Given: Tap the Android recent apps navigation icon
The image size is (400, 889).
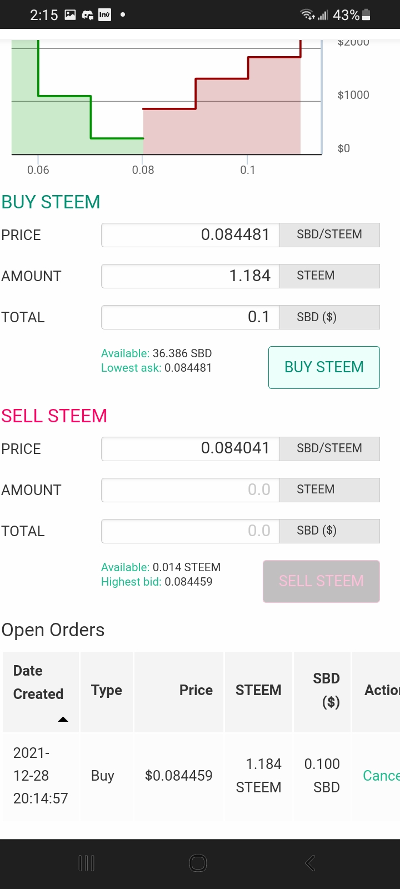Looking at the screenshot, I should point(86,863).
